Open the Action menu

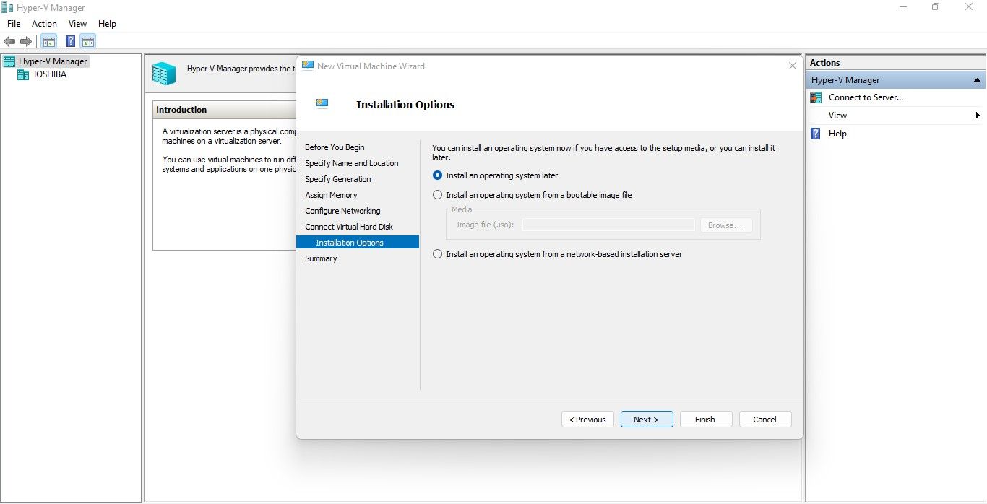pos(44,24)
